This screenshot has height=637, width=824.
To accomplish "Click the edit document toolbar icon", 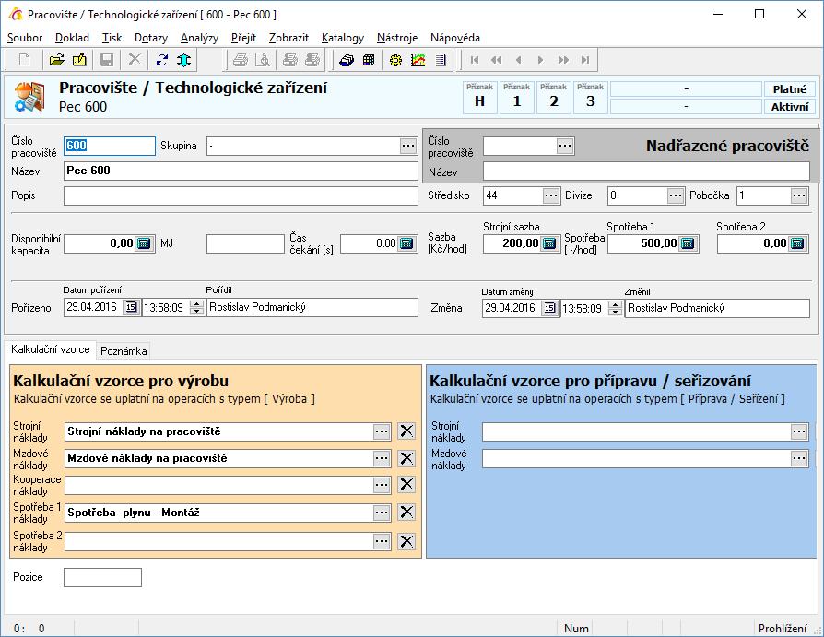I will (x=79, y=60).
